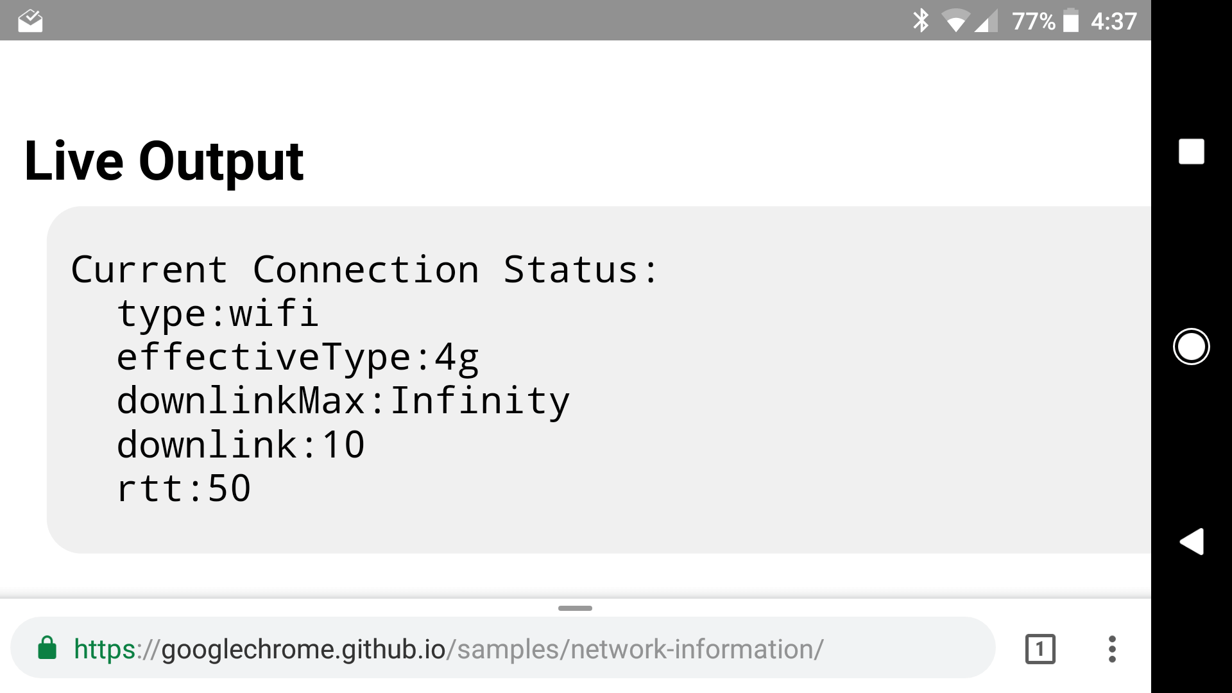
Task: Click the green secure lock icon
Action: (47, 648)
